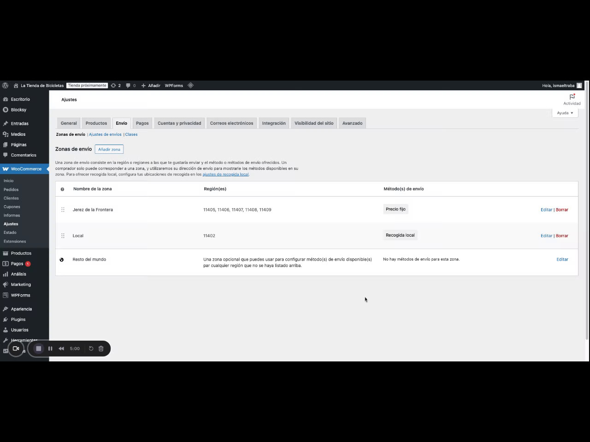Grab the Local zone drag handle
This screenshot has width=590, height=442.
pyautogui.click(x=63, y=236)
